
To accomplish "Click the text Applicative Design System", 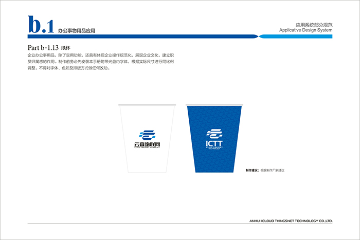I will click(305, 30).
